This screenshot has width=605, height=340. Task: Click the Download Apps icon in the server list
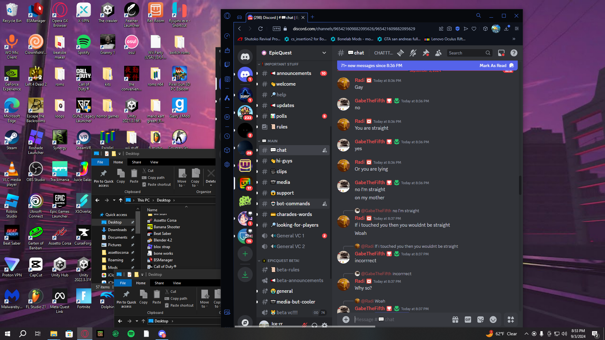tap(245, 274)
